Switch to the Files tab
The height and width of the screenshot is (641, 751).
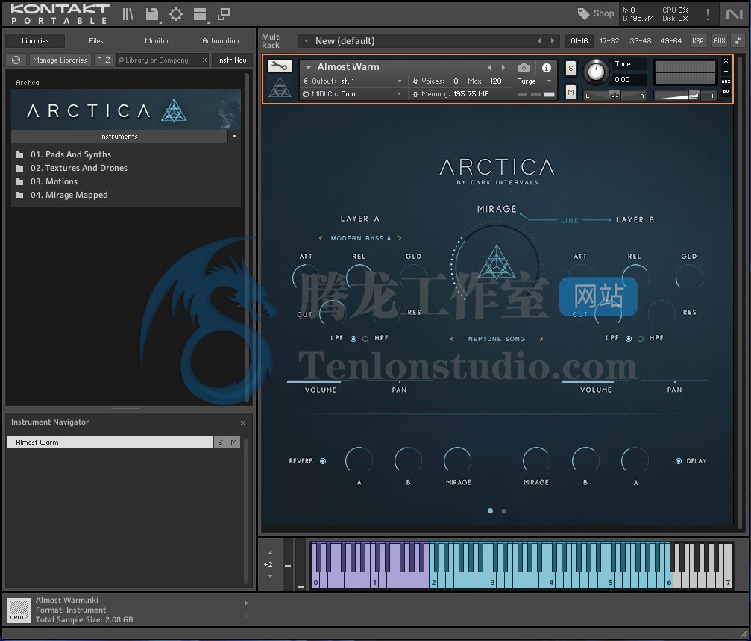coord(95,41)
